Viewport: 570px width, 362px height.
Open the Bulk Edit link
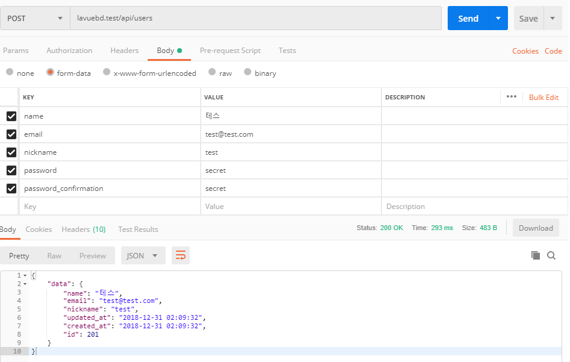coord(543,97)
